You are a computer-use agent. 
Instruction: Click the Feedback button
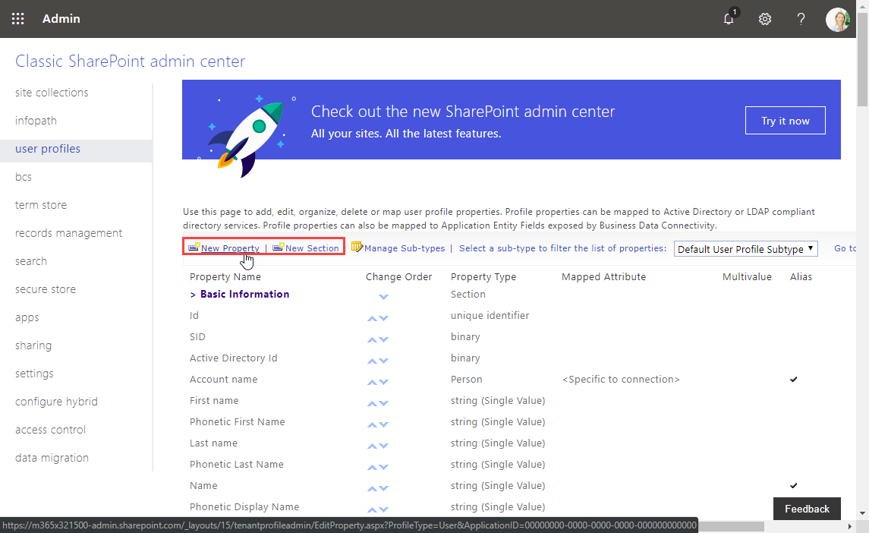[807, 509]
